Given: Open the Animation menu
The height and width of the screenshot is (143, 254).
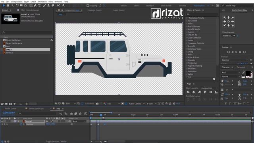Looking at the screenshot, I should click(42, 2).
